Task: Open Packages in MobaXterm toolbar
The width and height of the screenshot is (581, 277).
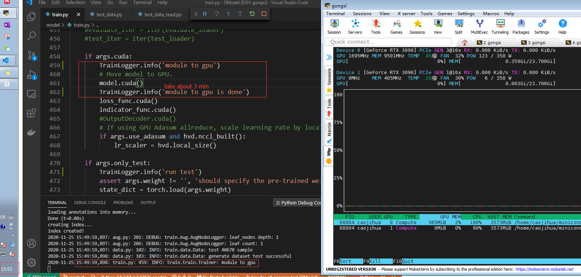Action: [x=521, y=27]
